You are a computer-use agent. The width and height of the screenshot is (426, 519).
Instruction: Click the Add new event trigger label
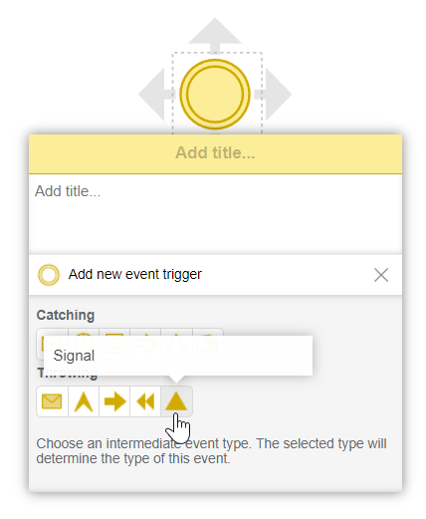135,274
